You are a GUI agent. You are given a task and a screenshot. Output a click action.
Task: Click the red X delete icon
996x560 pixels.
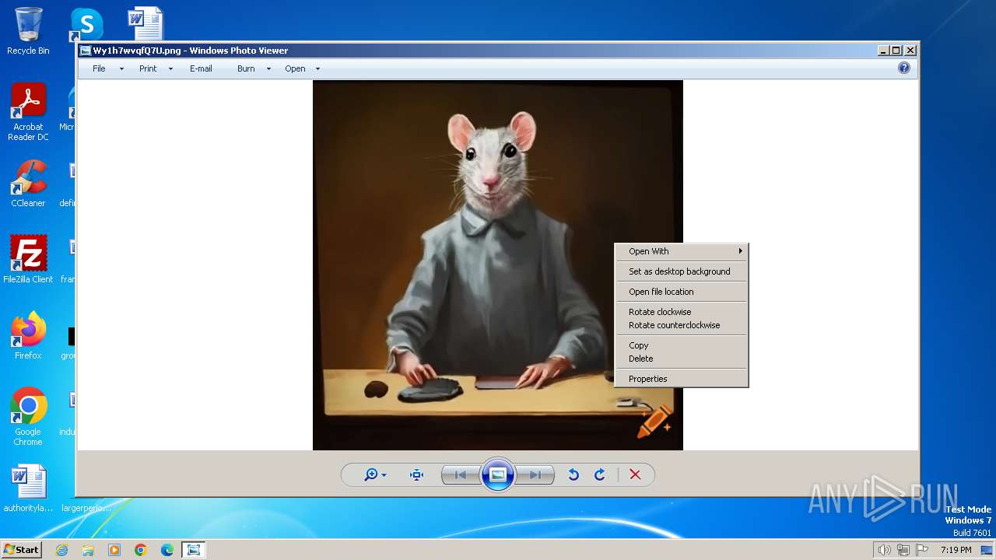click(635, 474)
